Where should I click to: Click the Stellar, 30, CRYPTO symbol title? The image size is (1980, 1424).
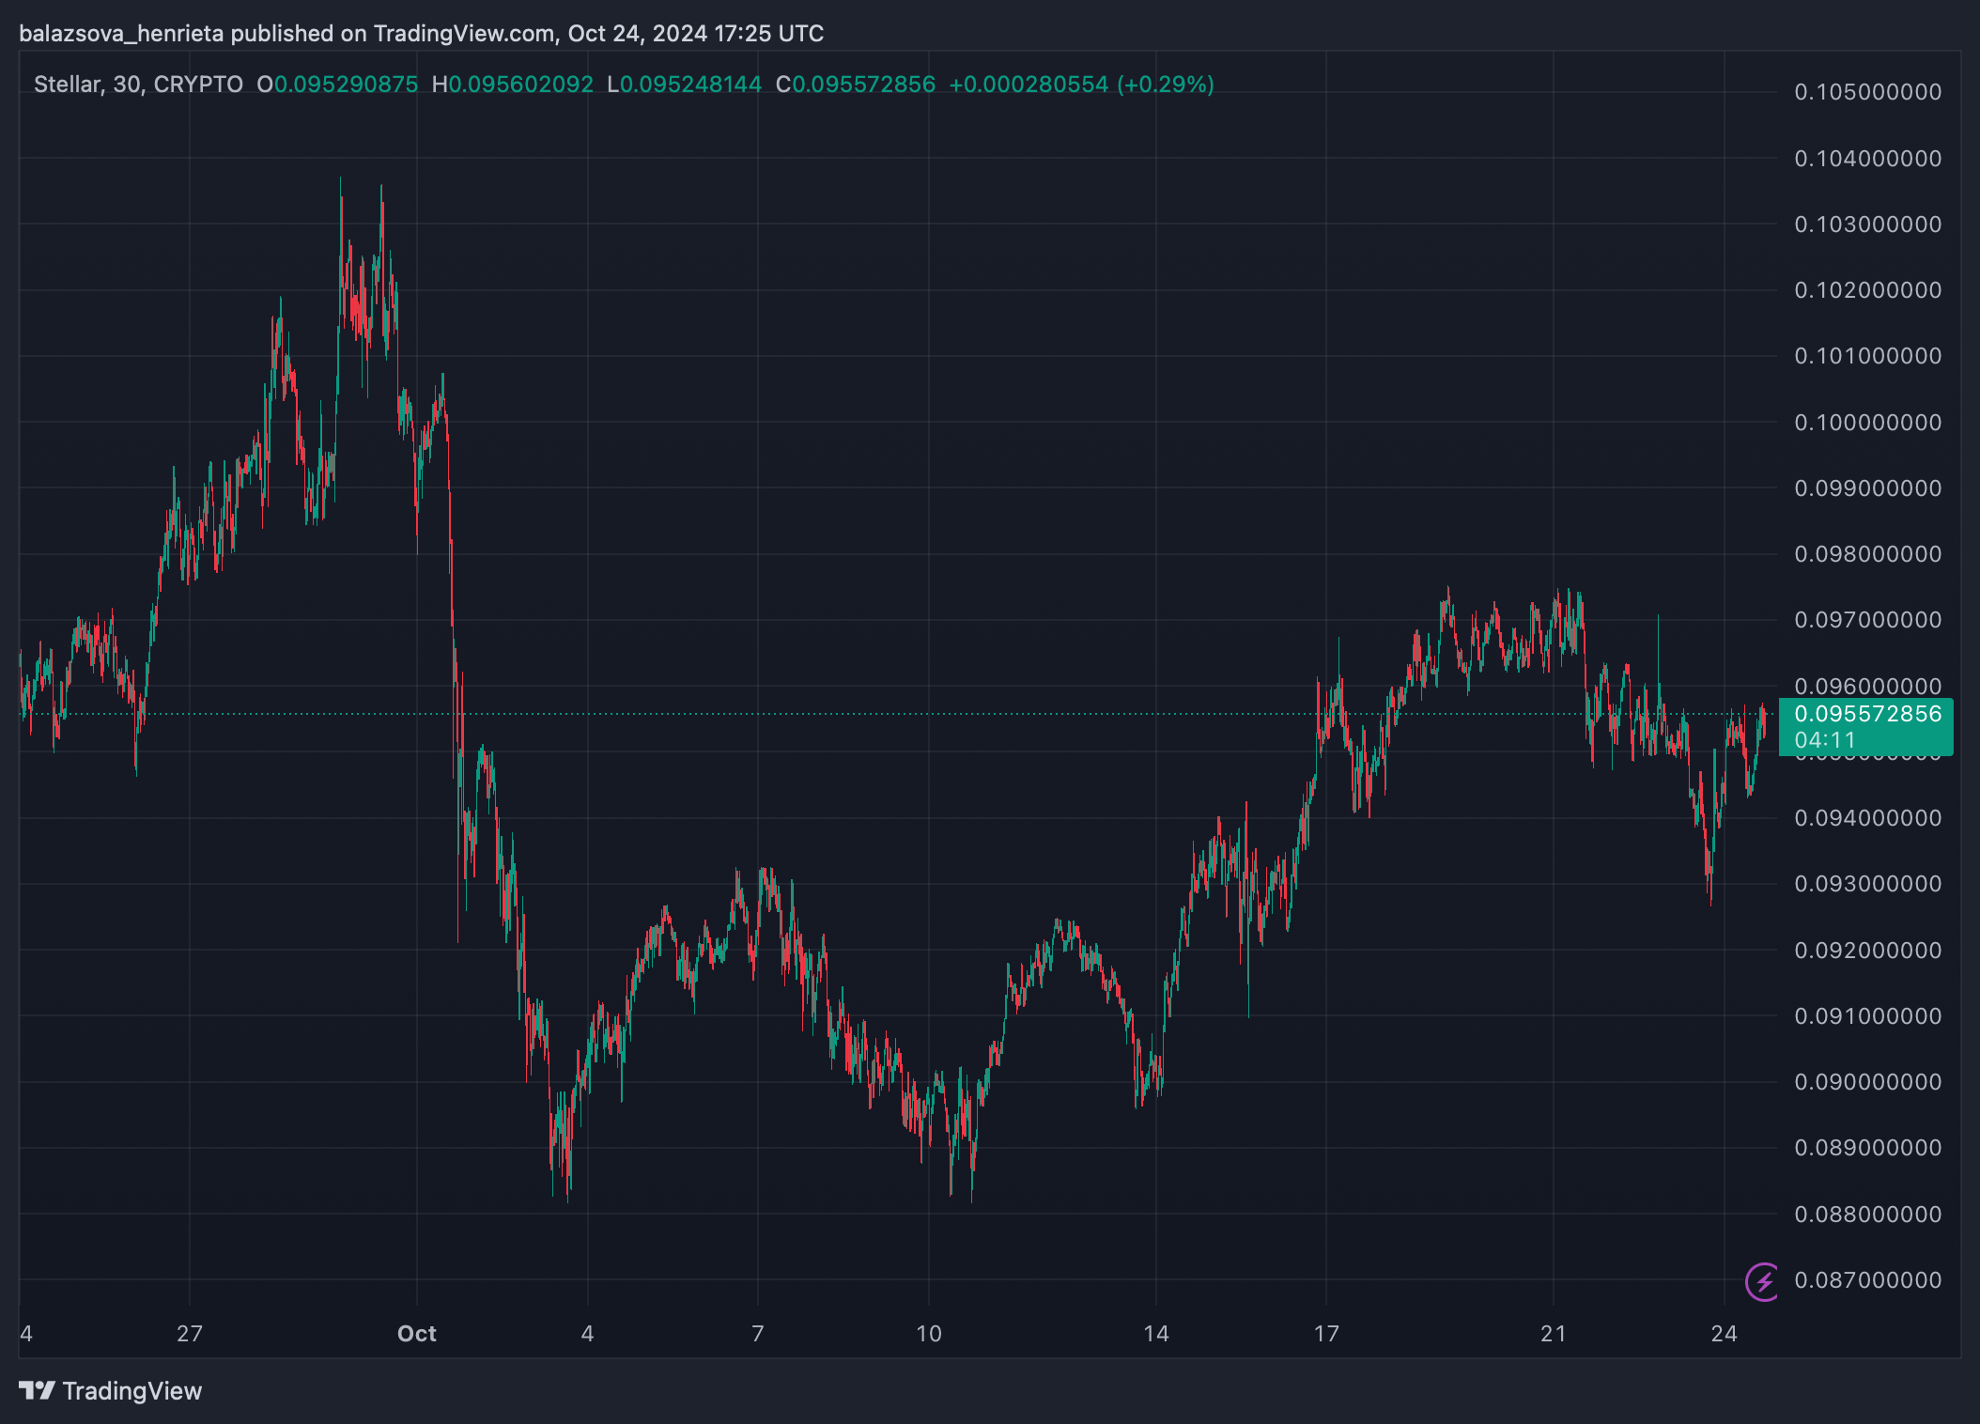click(x=138, y=85)
